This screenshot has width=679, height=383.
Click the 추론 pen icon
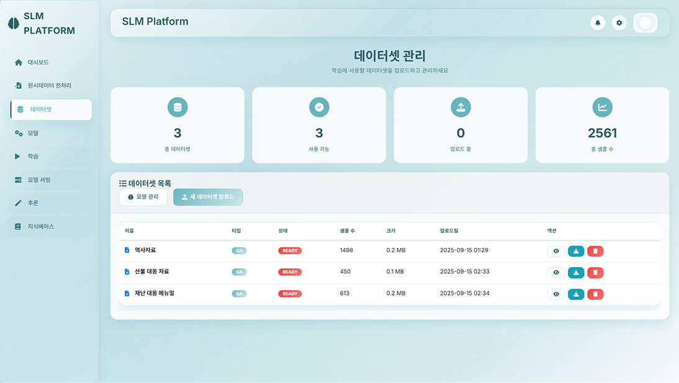pos(19,203)
